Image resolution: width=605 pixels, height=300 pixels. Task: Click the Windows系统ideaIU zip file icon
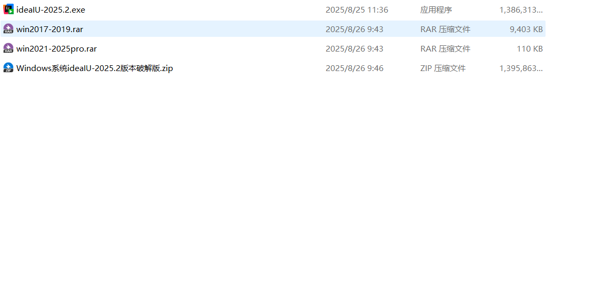(8, 68)
